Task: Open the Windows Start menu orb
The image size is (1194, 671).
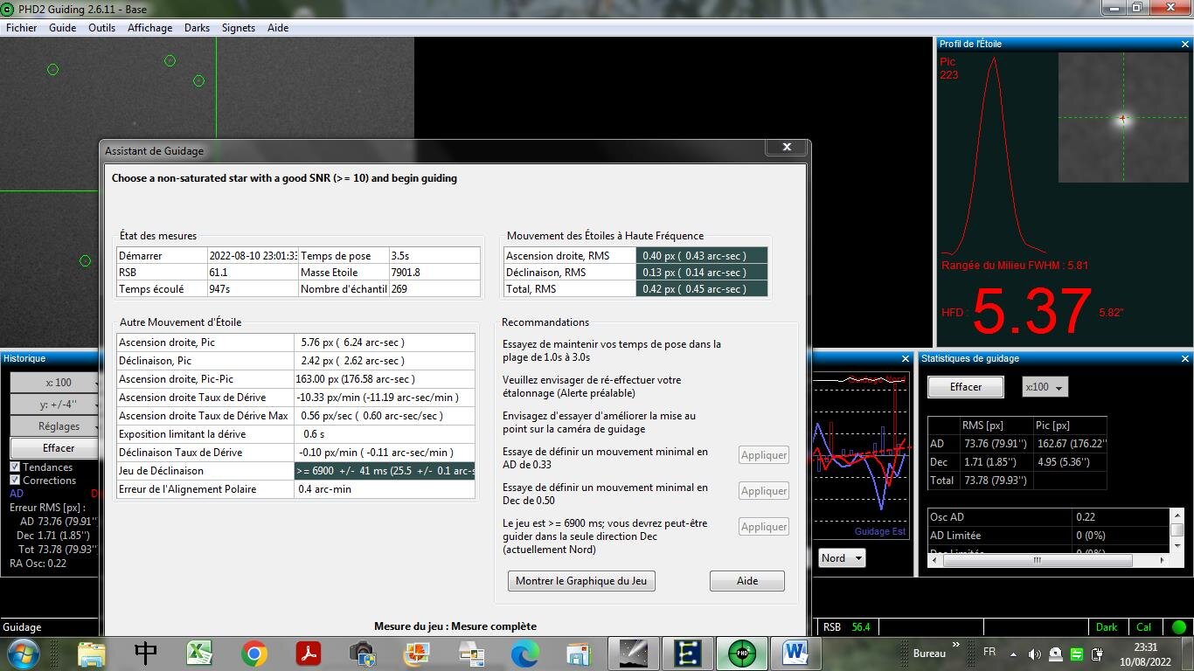Action: pos(23,654)
